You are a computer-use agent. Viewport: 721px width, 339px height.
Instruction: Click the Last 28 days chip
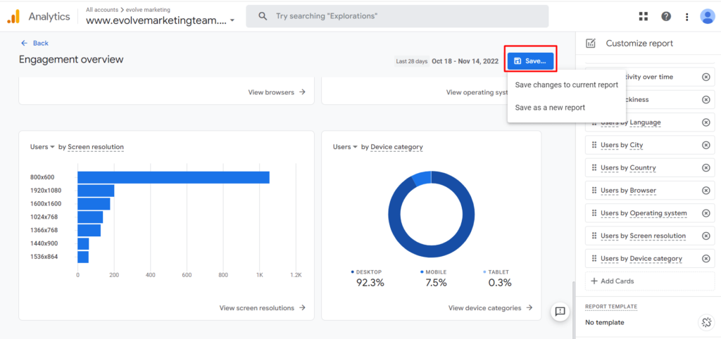point(411,61)
